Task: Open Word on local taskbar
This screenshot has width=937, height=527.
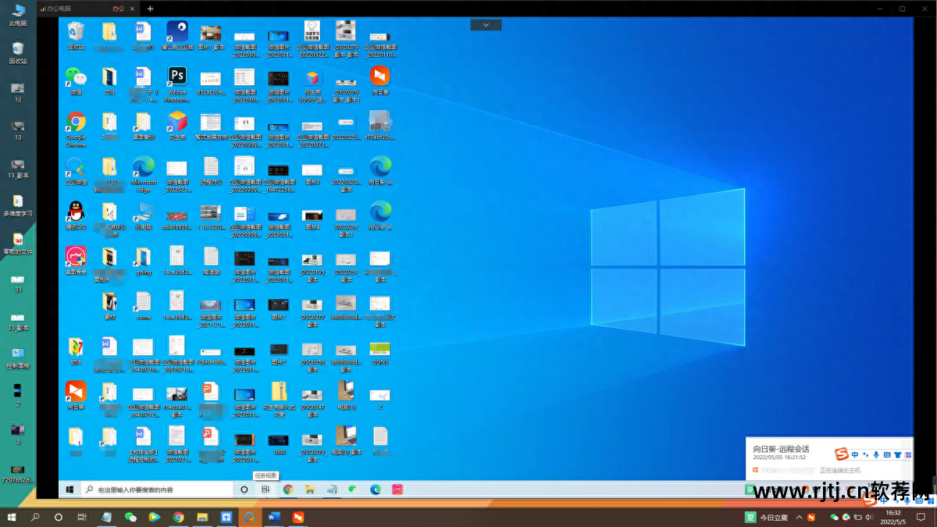Action: (x=274, y=517)
